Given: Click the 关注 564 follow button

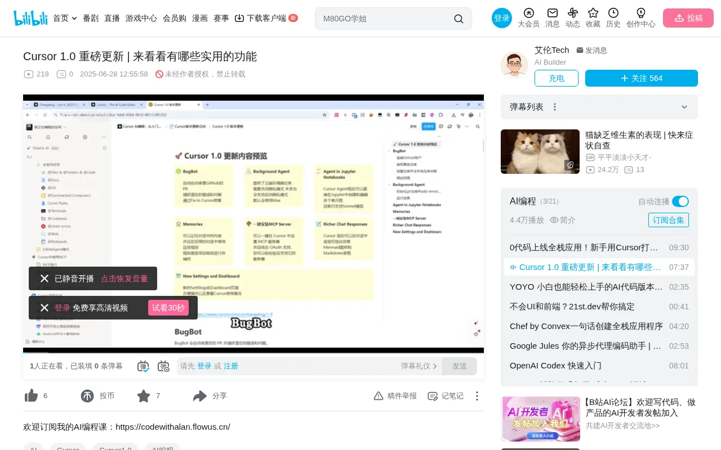Looking at the screenshot, I should [642, 78].
